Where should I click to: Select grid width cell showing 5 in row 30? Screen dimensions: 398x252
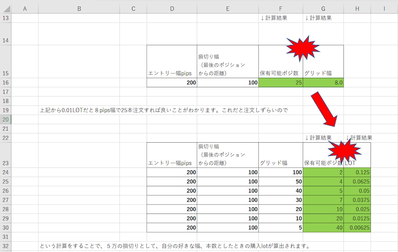click(x=281, y=228)
